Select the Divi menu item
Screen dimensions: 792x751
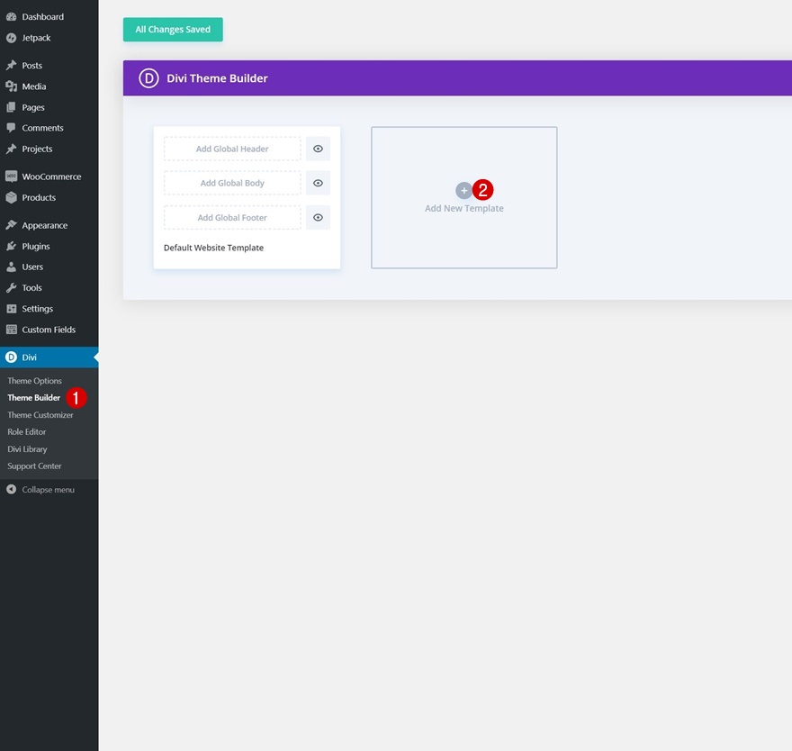(49, 357)
